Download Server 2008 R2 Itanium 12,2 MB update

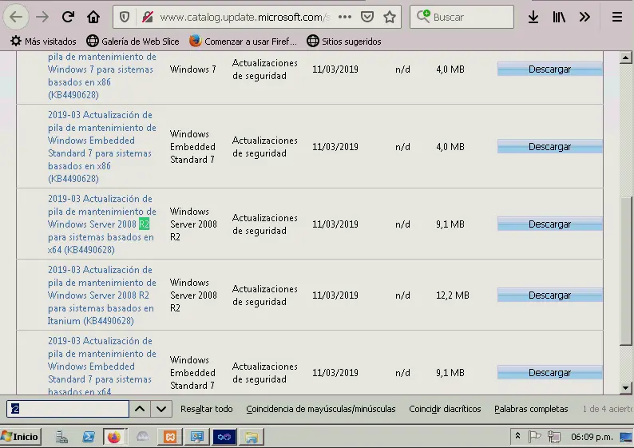[549, 295]
